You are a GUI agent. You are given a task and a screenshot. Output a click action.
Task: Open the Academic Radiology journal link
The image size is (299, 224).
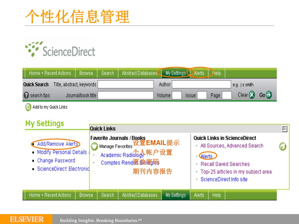click(x=122, y=155)
